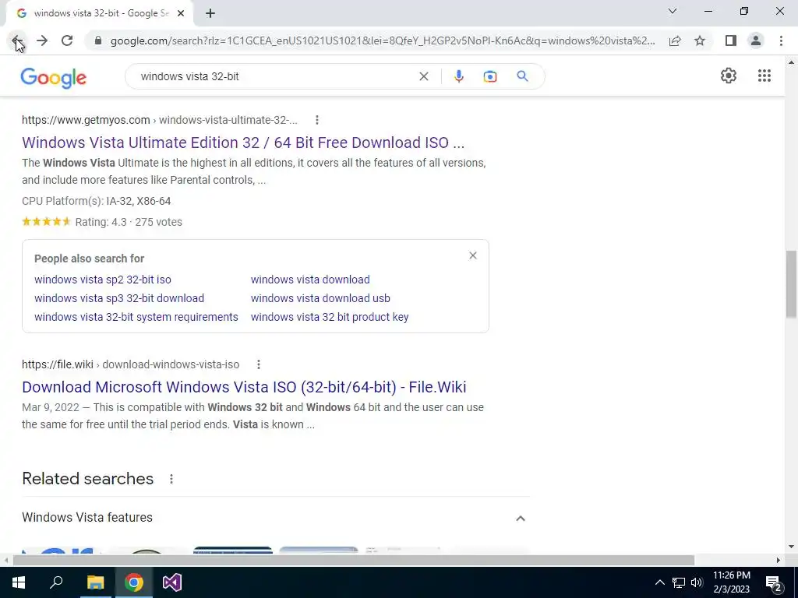Click the Chrome taskbar icon

tap(134, 582)
